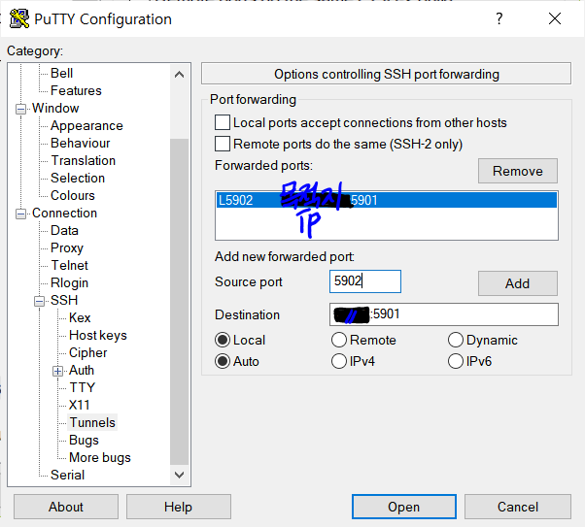585x527 pixels.
Task: Click the category tree scrollbar thumb
Action: 180,302
